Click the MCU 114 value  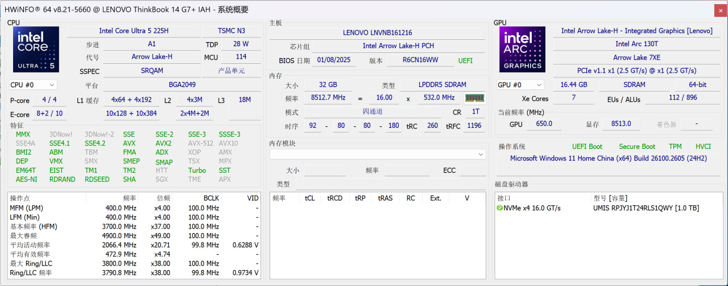click(x=241, y=57)
